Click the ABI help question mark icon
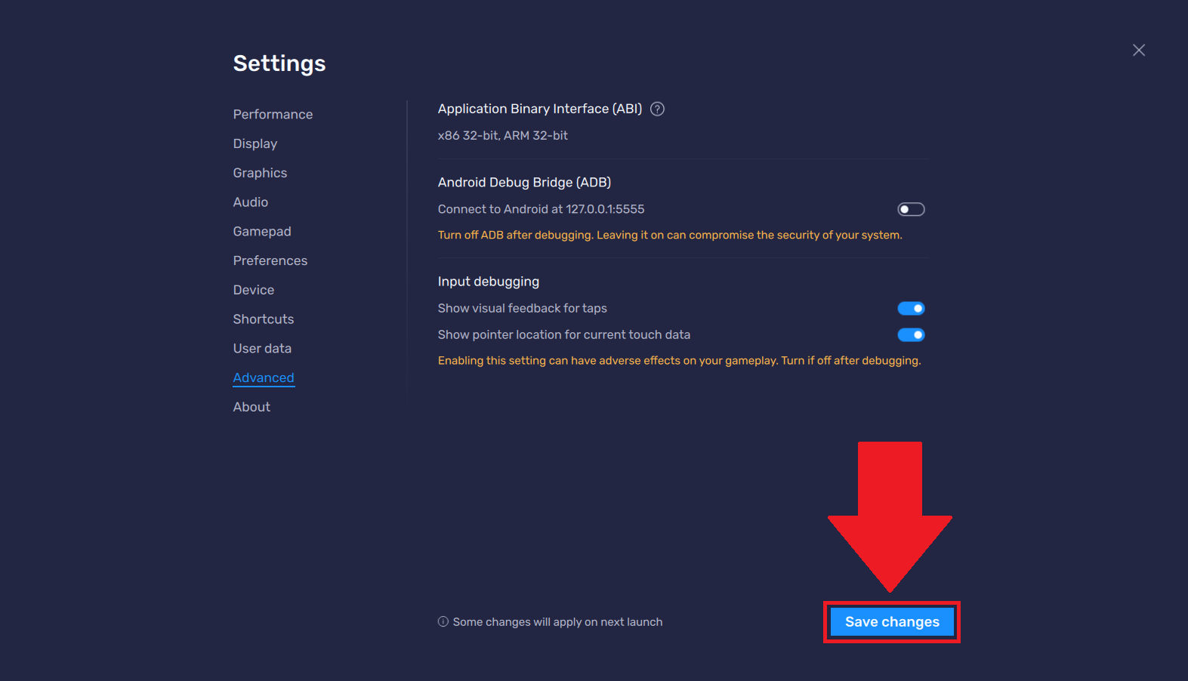The width and height of the screenshot is (1188, 681). [x=657, y=109]
